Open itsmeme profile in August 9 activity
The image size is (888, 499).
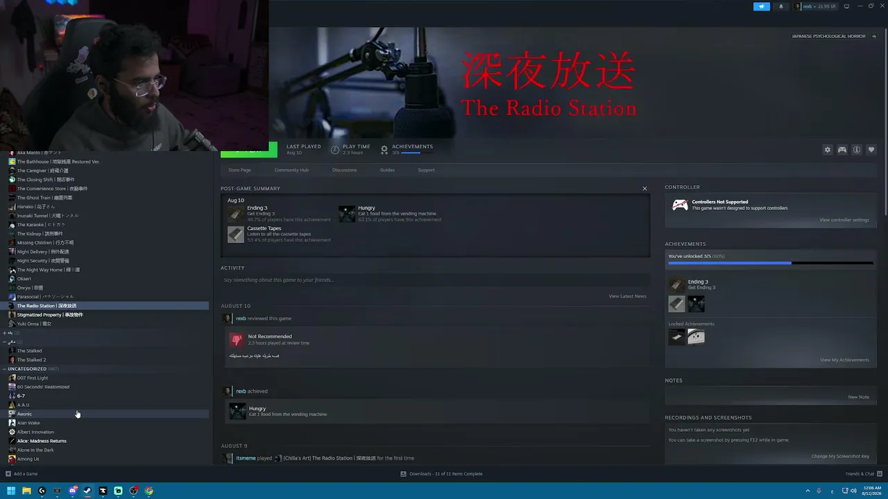245,458
